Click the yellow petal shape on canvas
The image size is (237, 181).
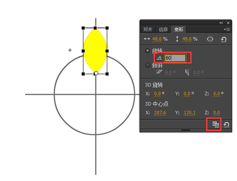click(95, 51)
